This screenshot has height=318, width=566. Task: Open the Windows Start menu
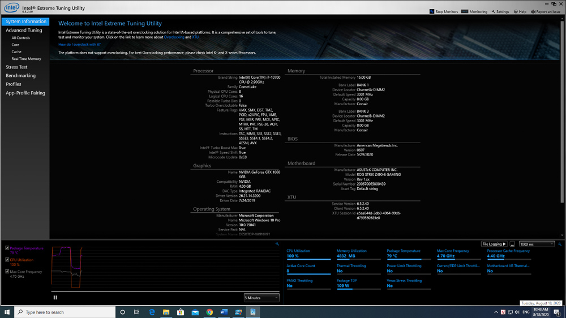coord(7,312)
